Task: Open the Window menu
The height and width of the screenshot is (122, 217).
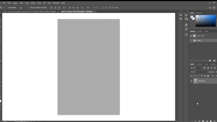Action: click(x=56, y=3)
